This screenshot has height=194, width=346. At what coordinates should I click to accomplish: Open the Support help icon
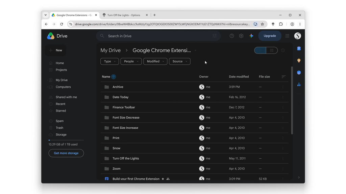pyautogui.click(x=232, y=36)
